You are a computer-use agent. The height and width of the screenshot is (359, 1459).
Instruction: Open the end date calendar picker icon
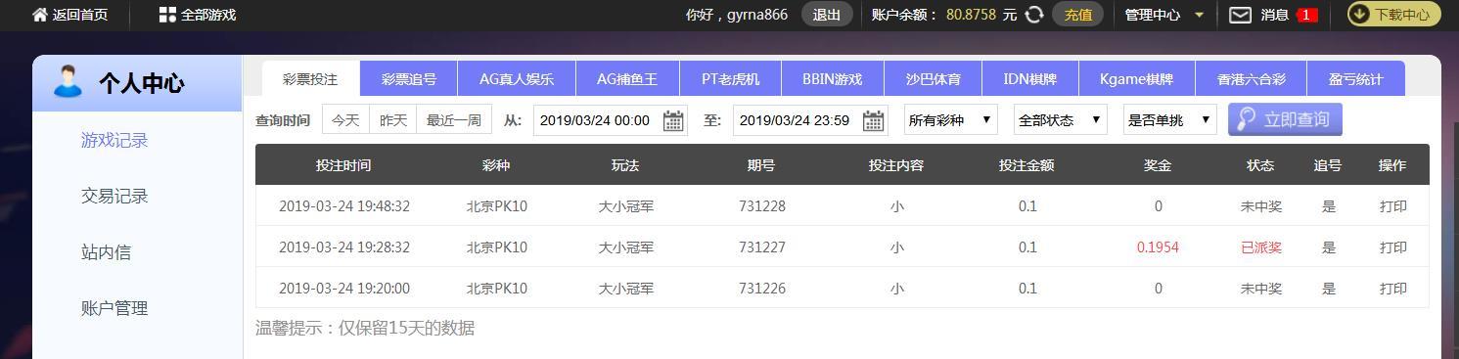coord(873,120)
